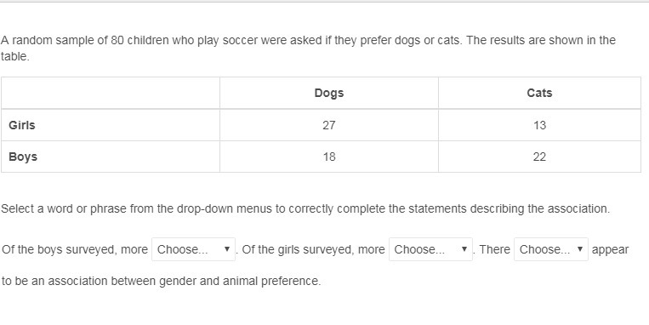Open the dropdown following the word 'There'
This screenshot has width=649, height=325.
551,249
